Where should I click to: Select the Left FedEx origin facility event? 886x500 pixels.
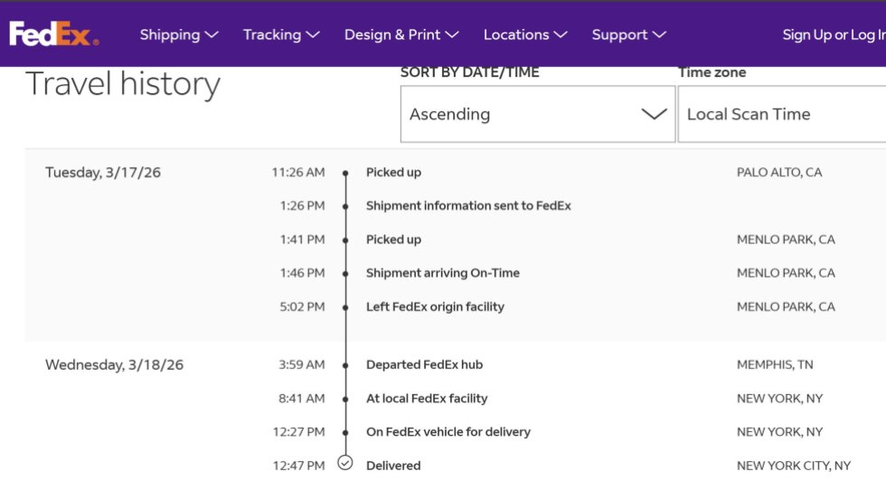(x=435, y=307)
